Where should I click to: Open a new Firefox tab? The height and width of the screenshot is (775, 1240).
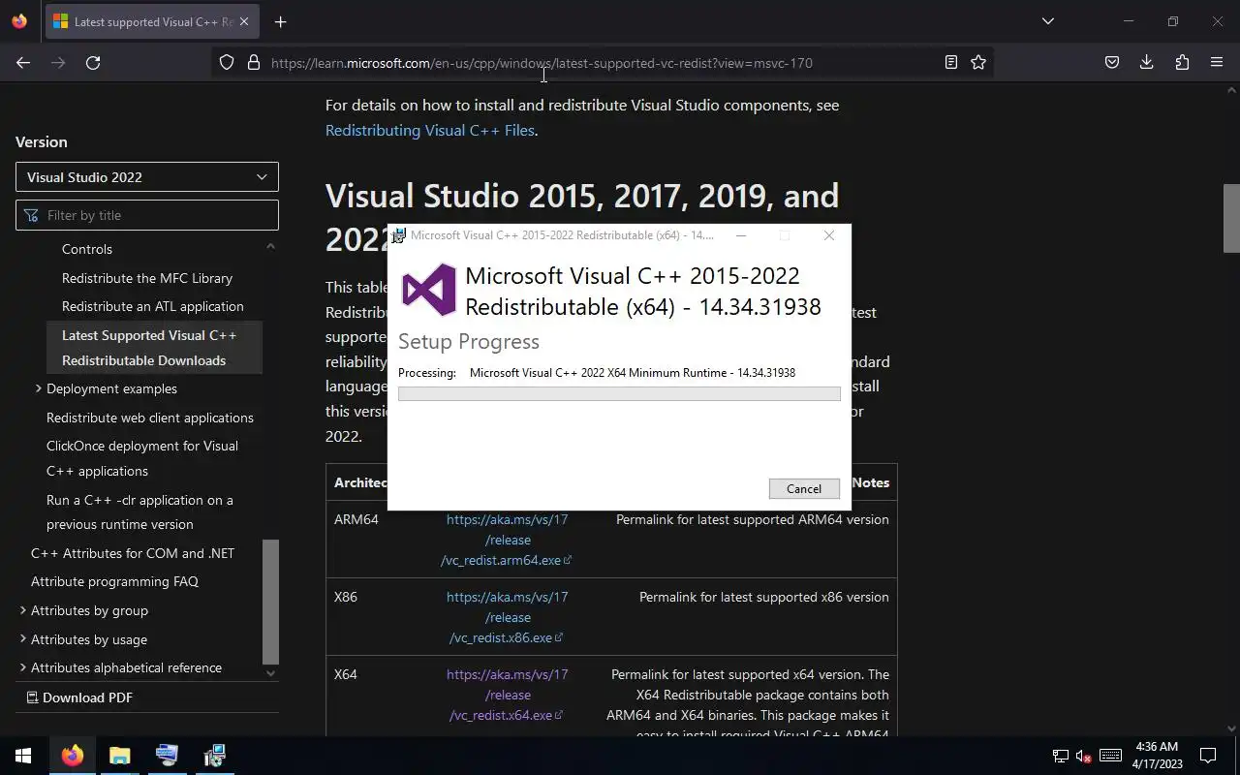point(280,21)
